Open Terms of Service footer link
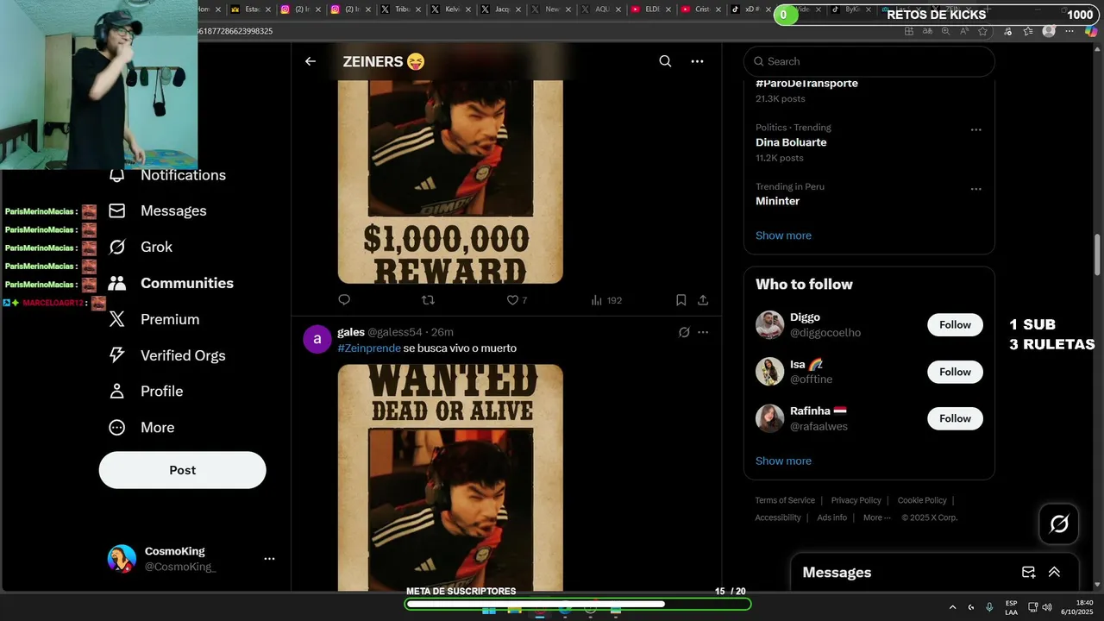This screenshot has height=621, width=1104. click(785, 500)
